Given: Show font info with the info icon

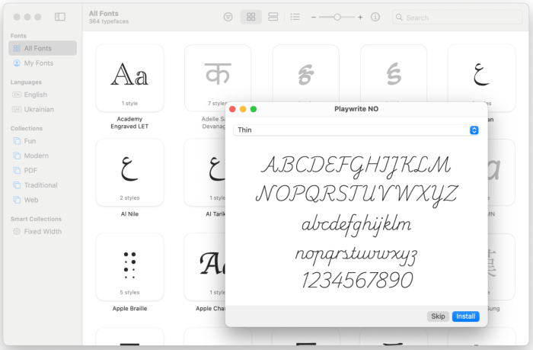Looking at the screenshot, I should [x=375, y=17].
